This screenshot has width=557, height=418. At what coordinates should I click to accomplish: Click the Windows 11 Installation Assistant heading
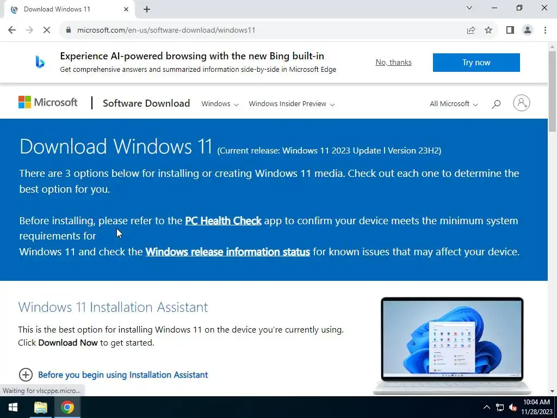[x=113, y=307]
